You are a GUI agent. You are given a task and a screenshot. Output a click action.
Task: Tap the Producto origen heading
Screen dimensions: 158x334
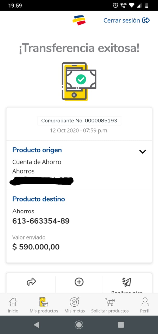(37, 150)
